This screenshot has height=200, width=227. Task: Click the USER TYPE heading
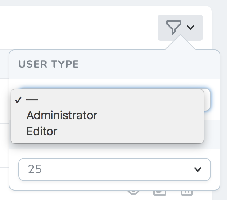pos(49,64)
